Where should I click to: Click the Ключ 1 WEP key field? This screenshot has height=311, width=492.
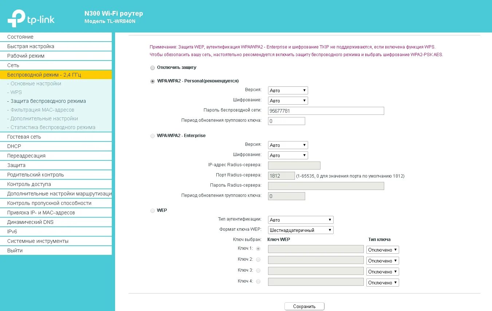pyautogui.click(x=316, y=249)
